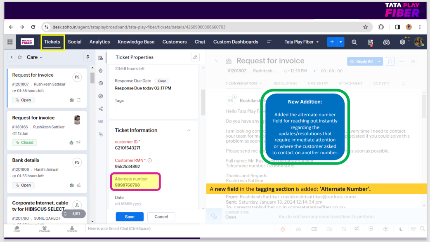Click the Tata Play Fiber logo in navbar
430x242 pixels.
[27, 42]
